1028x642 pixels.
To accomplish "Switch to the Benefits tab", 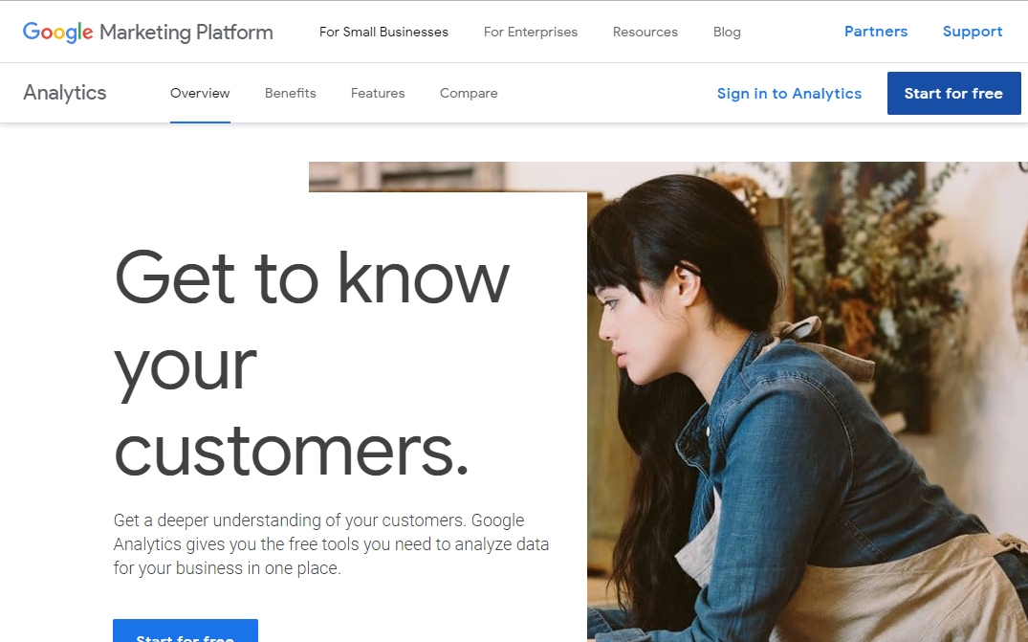I will coord(291,93).
